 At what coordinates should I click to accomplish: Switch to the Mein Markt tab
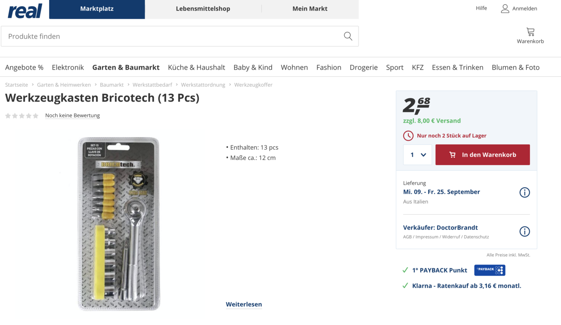click(310, 9)
